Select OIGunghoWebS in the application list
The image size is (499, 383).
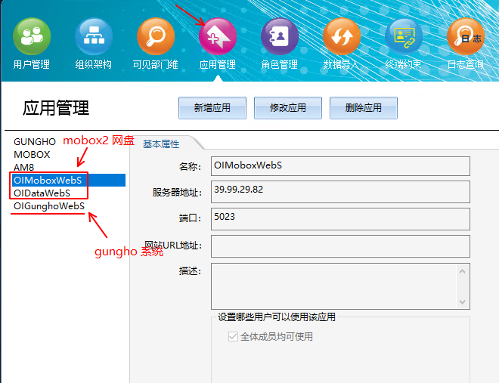(x=49, y=206)
